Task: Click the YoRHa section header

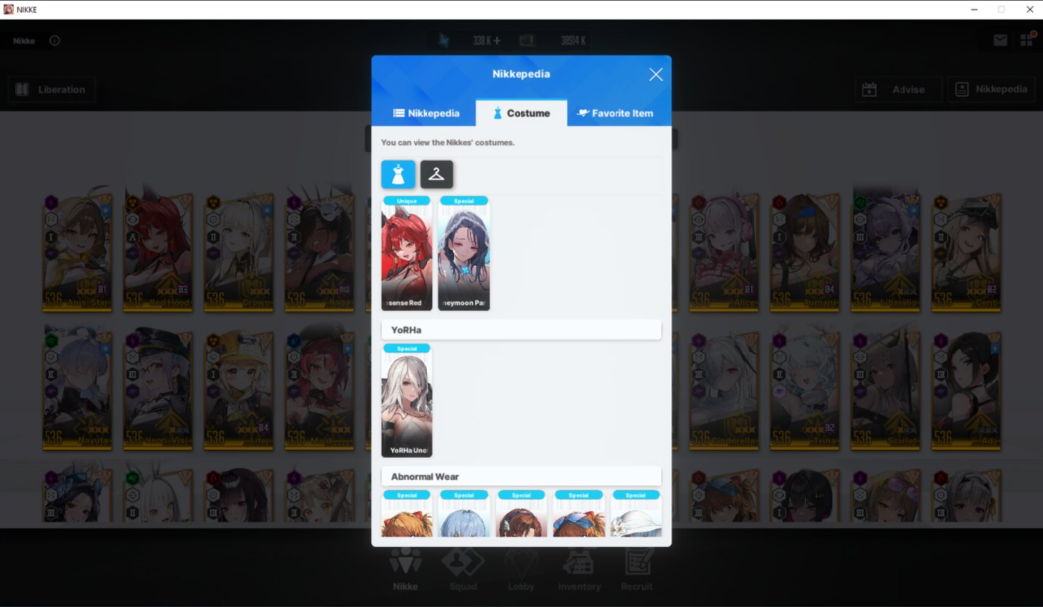Action: pos(521,330)
